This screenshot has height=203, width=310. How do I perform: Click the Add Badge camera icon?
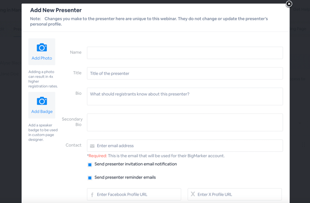click(42, 101)
